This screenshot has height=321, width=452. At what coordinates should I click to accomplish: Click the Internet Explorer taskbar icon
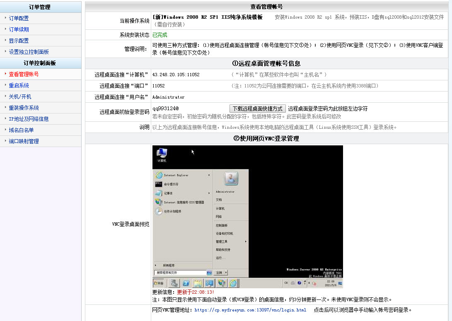[x=233, y=283]
